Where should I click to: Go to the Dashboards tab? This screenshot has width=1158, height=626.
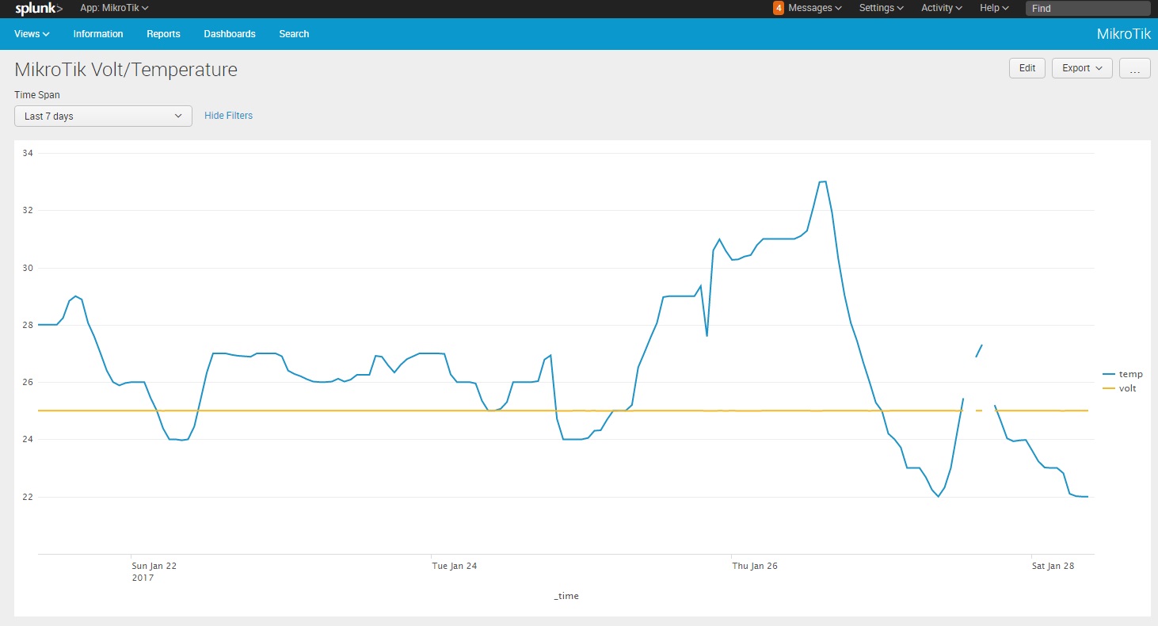coord(230,34)
